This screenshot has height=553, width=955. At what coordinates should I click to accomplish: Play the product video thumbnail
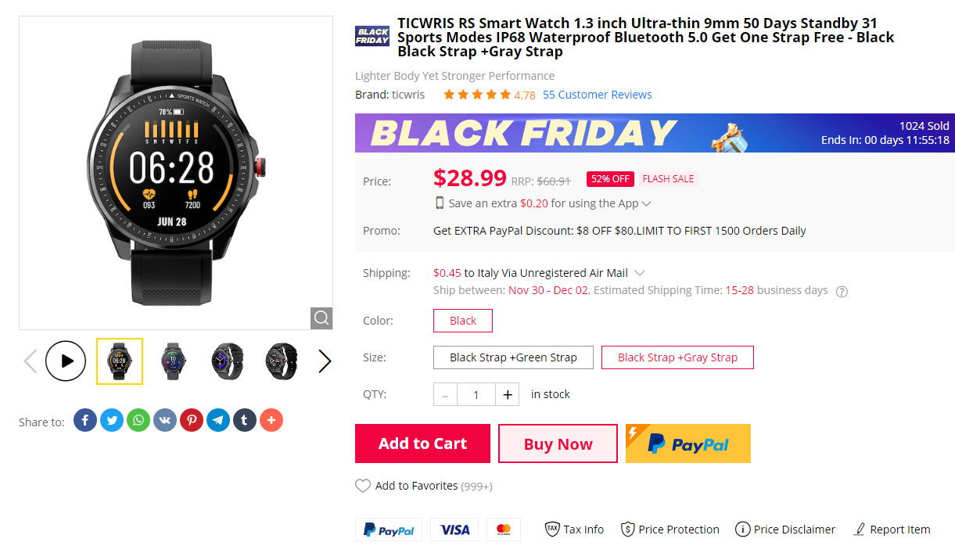coord(66,361)
